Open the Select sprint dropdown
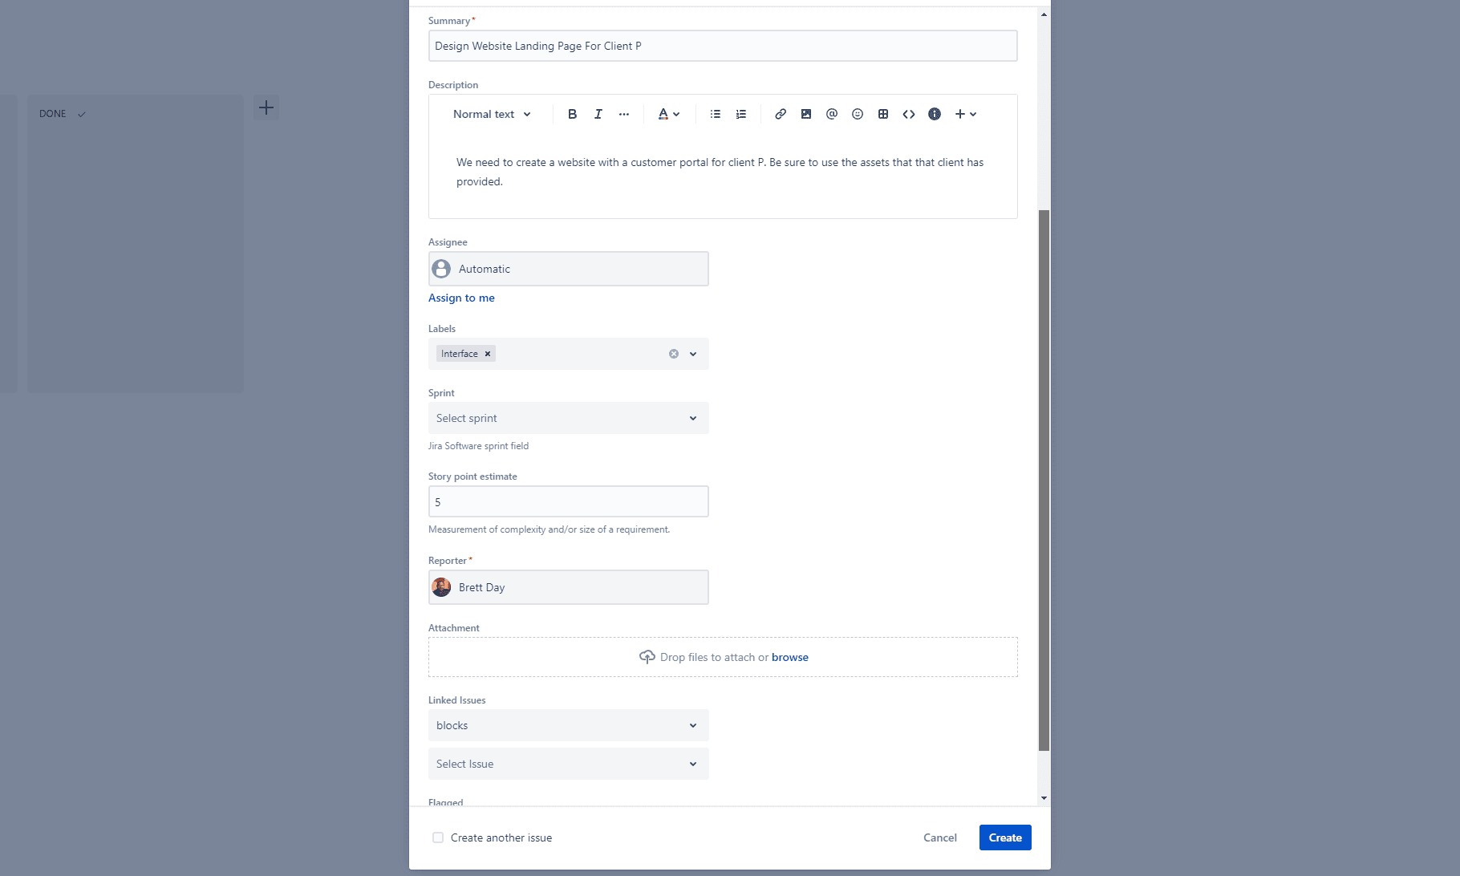1460x876 pixels. coord(569,418)
